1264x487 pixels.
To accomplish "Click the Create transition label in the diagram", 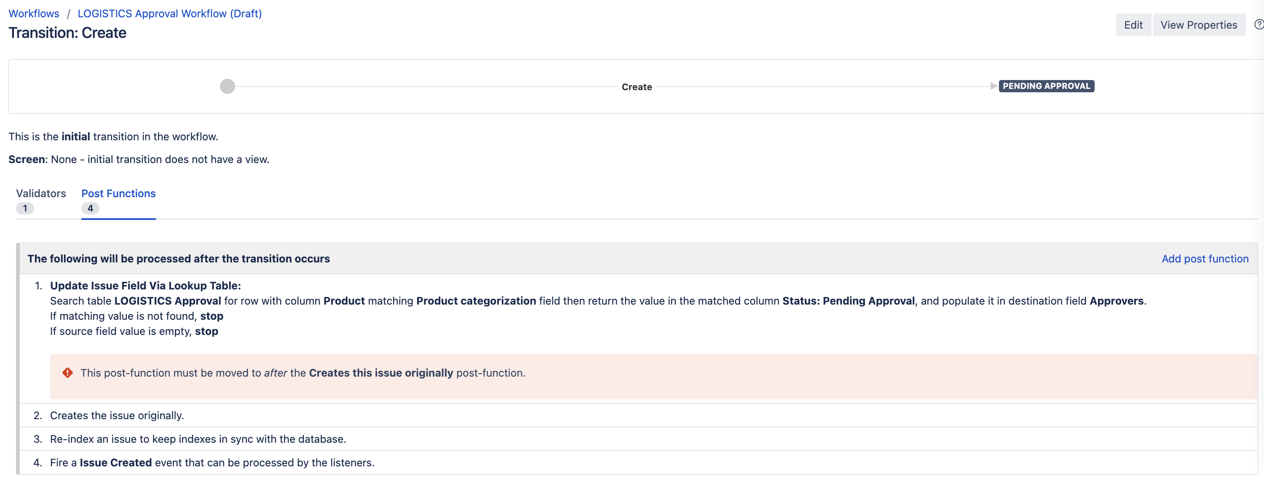I will coord(636,86).
